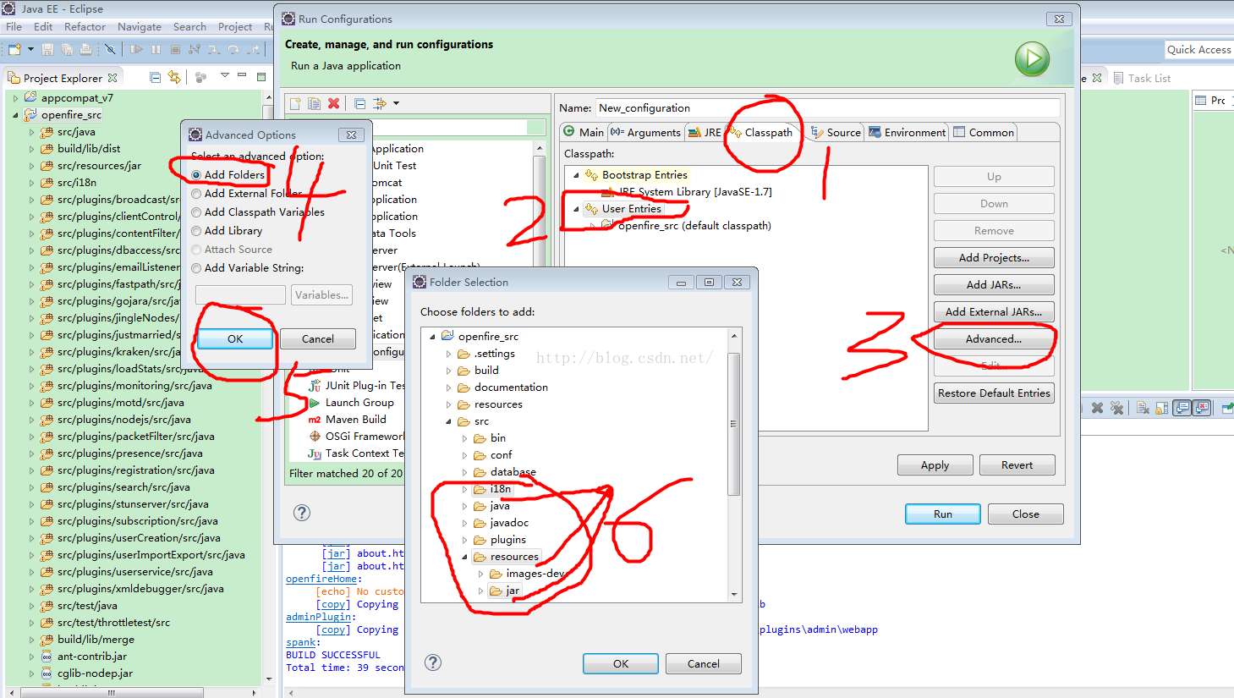The image size is (1234, 698).
Task: Click the Terminate debug icon
Action: [175, 49]
